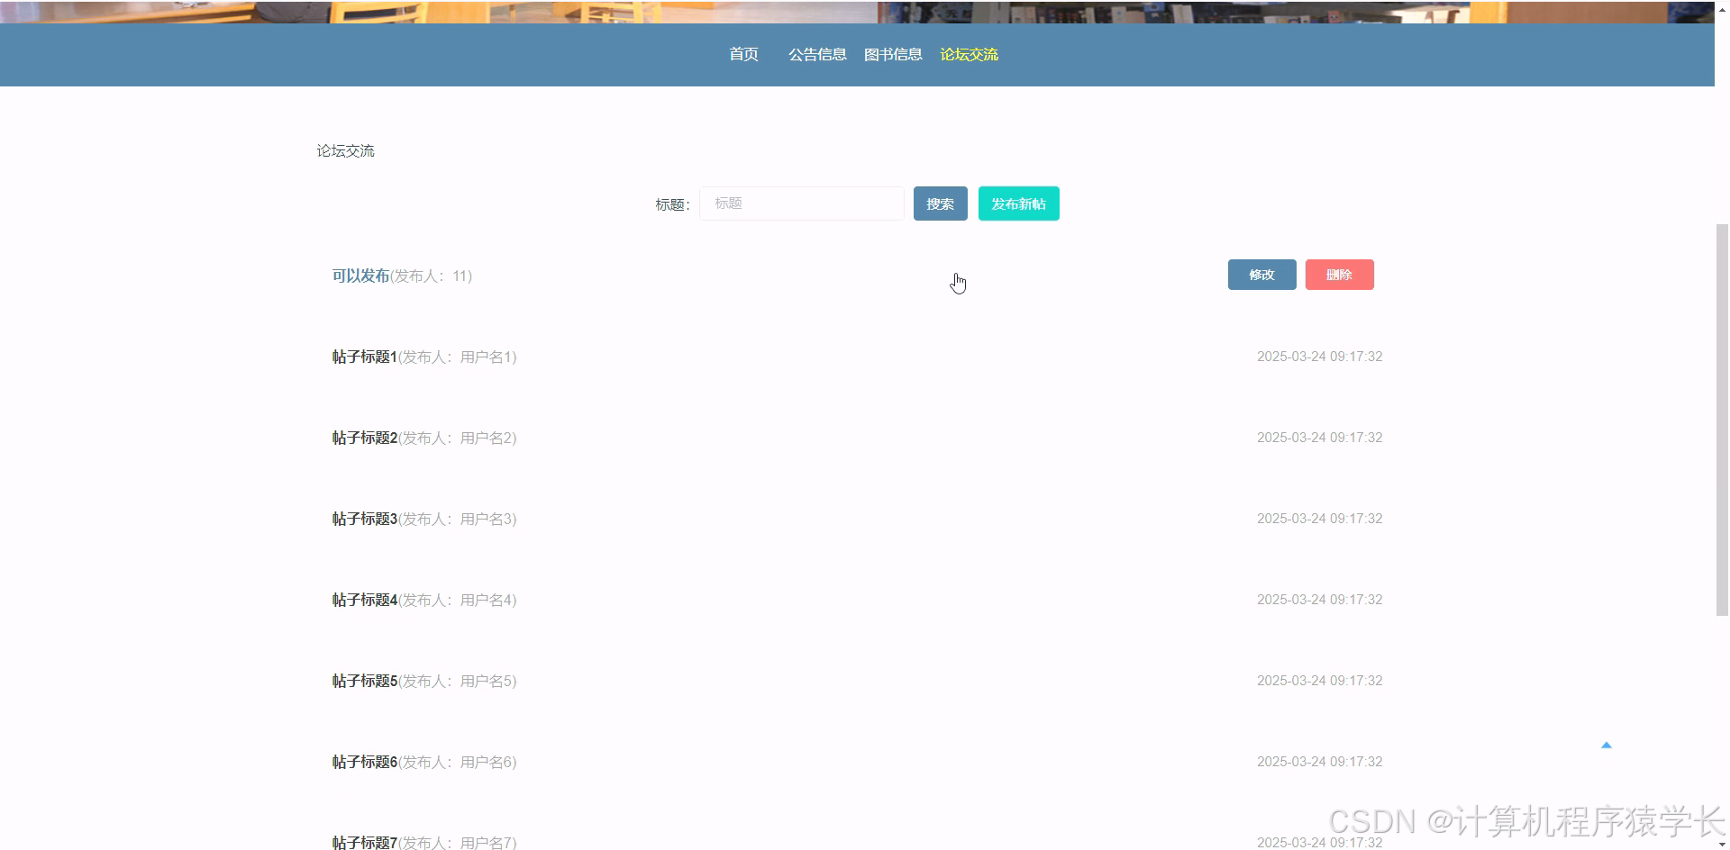The height and width of the screenshot is (850, 1730).
Task: Click the scrollbar down arrow
Action: click(1722, 843)
